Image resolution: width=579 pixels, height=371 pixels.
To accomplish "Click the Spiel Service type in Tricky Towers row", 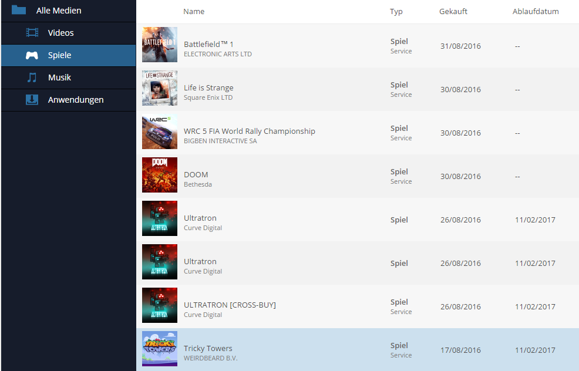I will (401, 350).
